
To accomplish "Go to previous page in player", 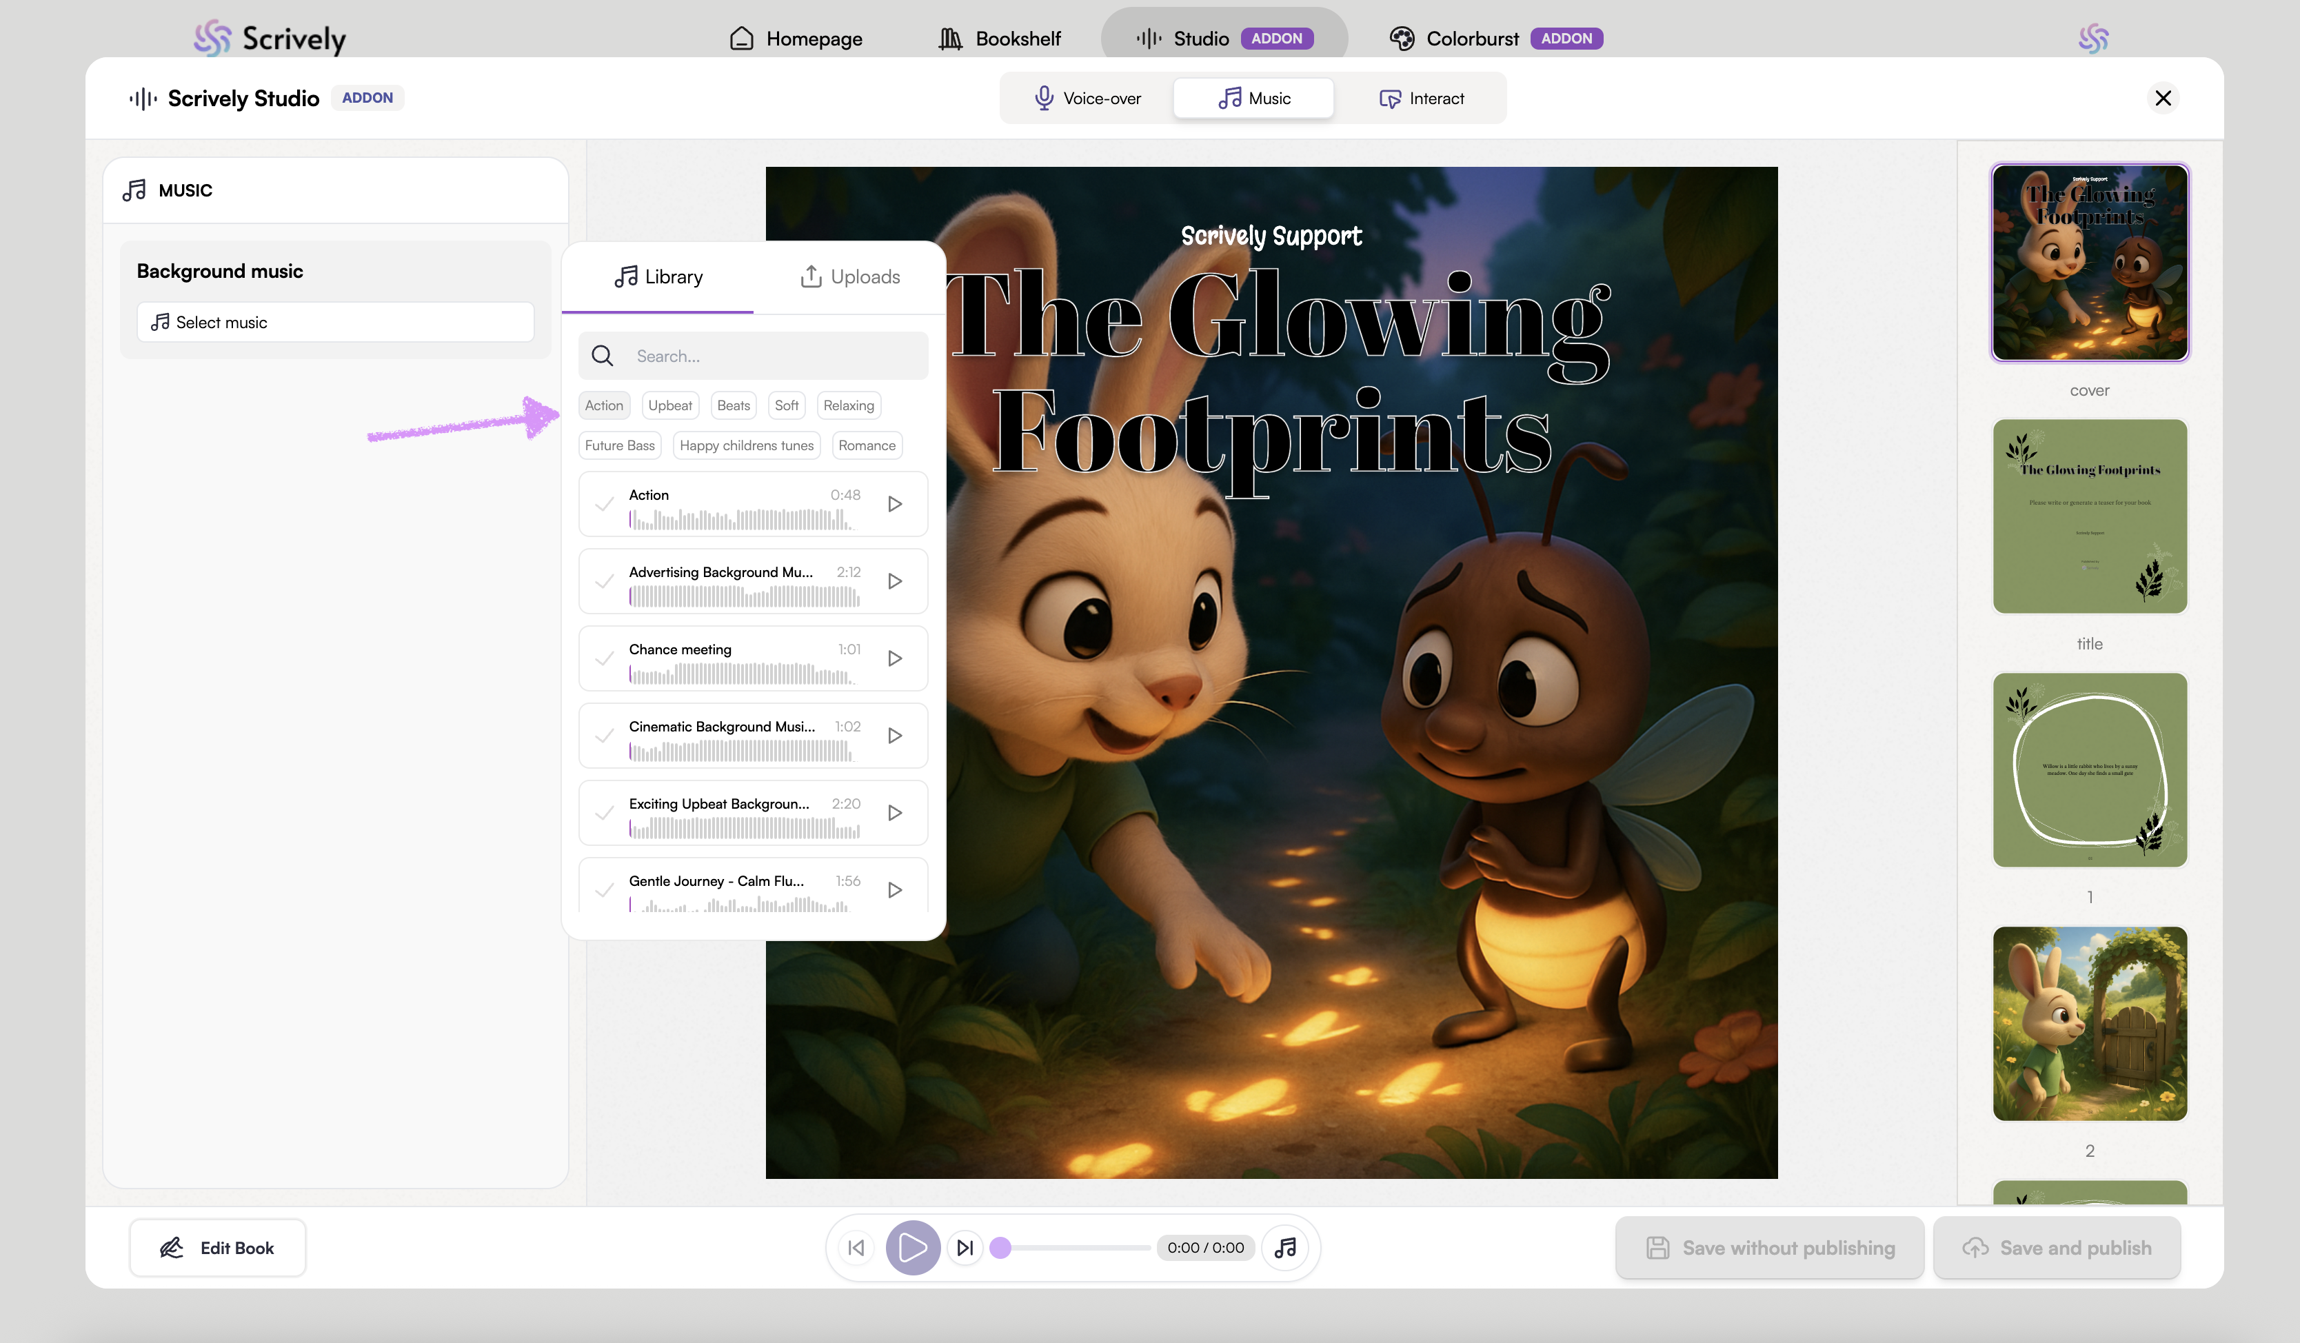I will tap(856, 1247).
